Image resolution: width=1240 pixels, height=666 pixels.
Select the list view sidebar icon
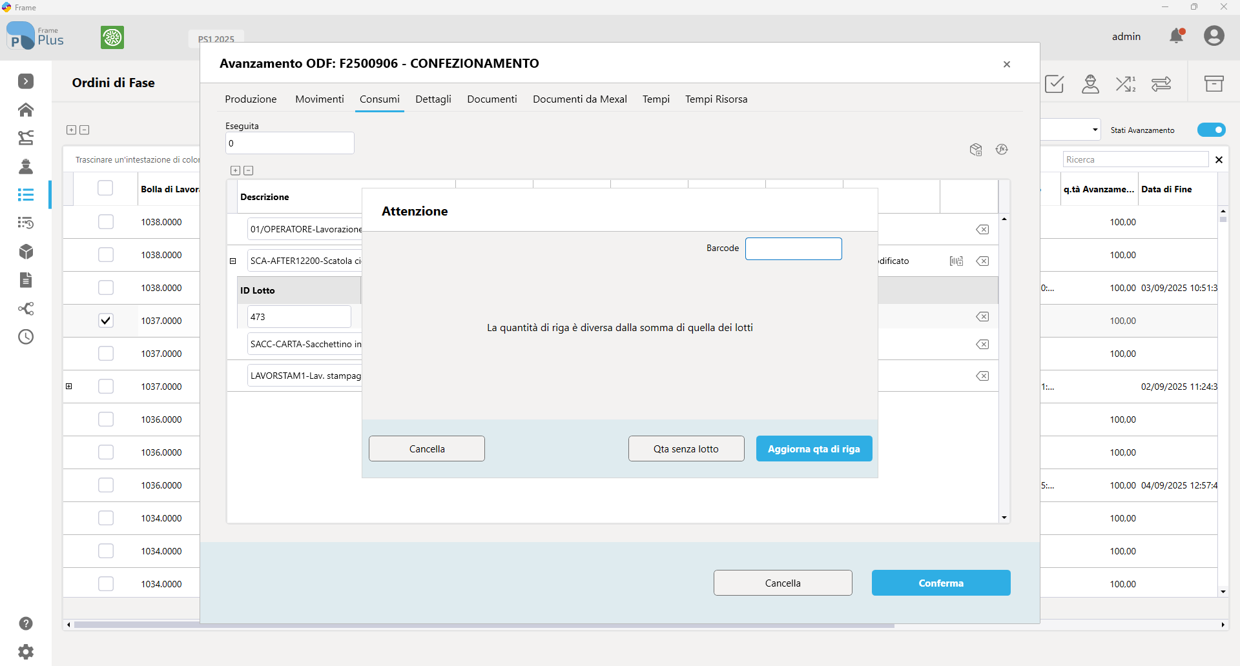coord(26,195)
